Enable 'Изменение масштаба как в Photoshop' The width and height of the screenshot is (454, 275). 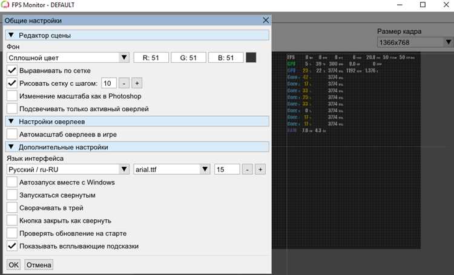point(12,96)
